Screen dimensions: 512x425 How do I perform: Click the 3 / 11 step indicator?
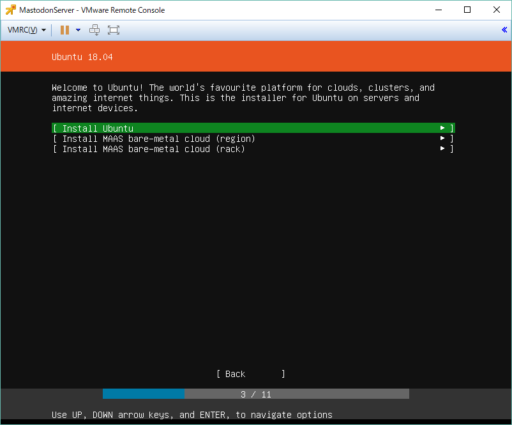pos(256,394)
